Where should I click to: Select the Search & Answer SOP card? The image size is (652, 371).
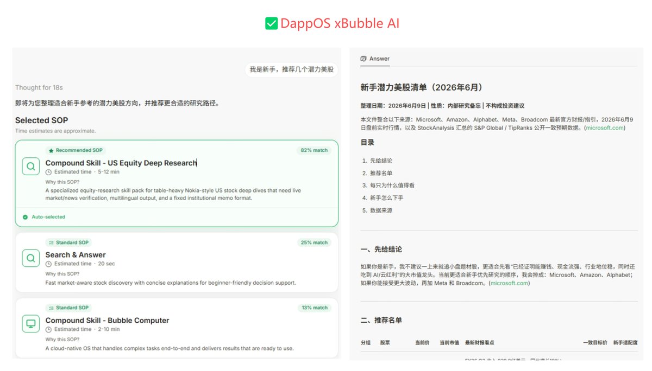(177, 263)
